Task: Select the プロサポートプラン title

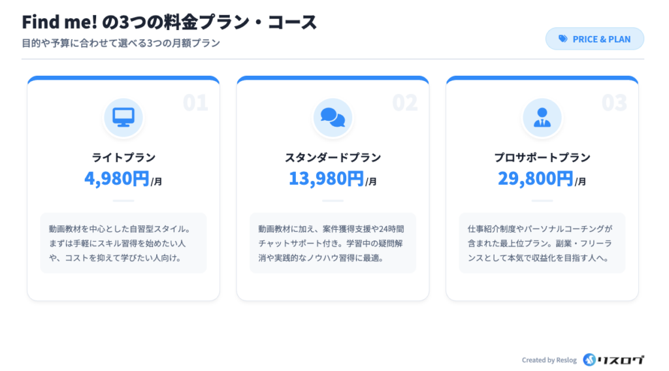Action: [x=542, y=157]
